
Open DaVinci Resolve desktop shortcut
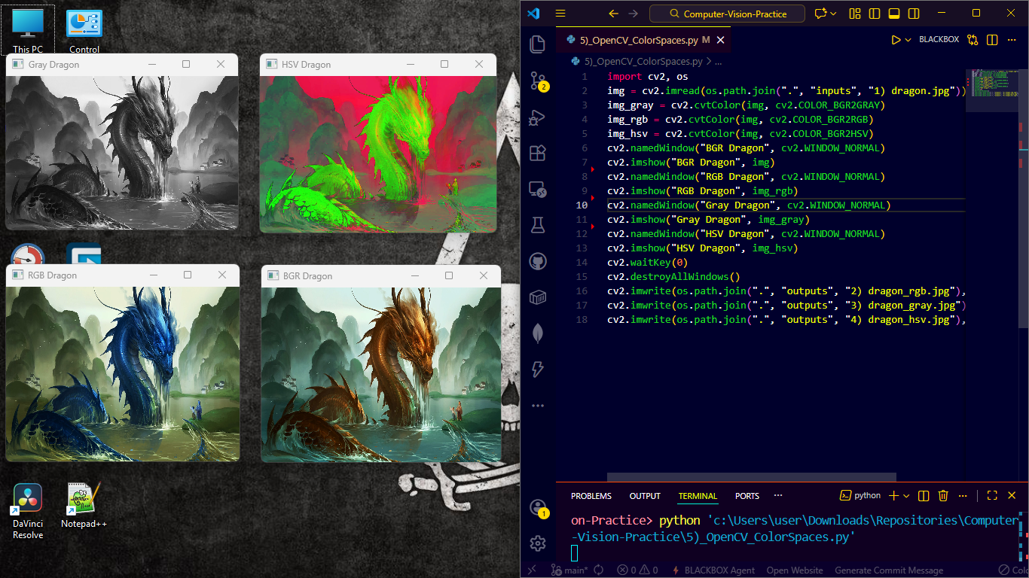[28, 512]
